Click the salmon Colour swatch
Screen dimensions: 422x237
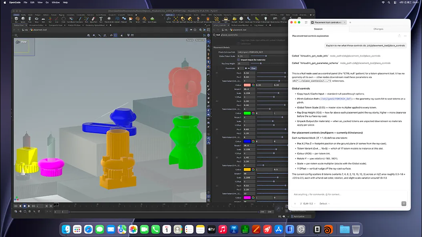(x=247, y=85)
